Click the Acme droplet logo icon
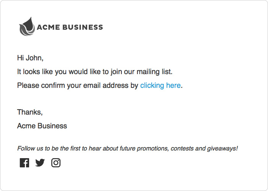Image resolution: width=268 pixels, height=191 pixels. pos(26,26)
